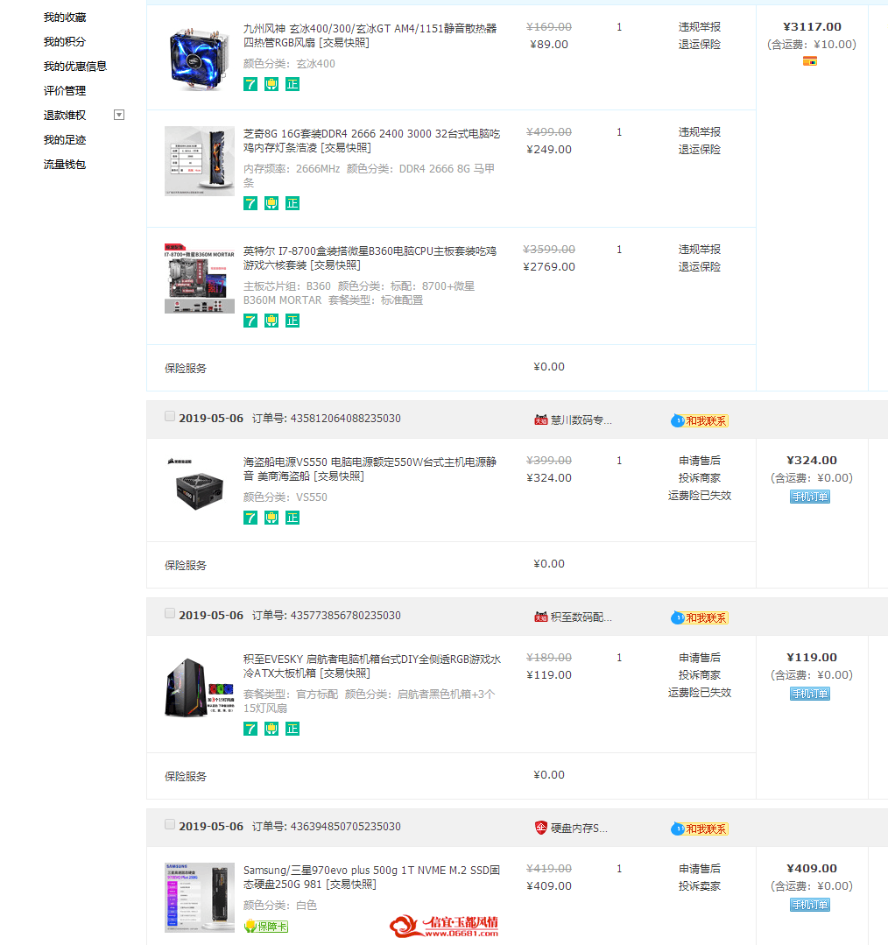888x945 pixels.
Task: Open the 芝奇 DDR4 memory product title
Action: 371,140
